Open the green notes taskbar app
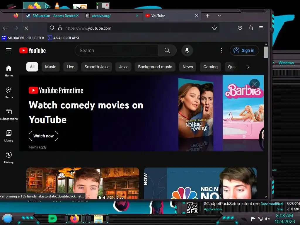 (x=52, y=219)
